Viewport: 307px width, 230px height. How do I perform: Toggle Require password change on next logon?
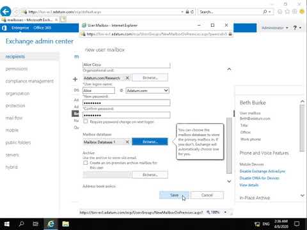[x=86, y=121]
